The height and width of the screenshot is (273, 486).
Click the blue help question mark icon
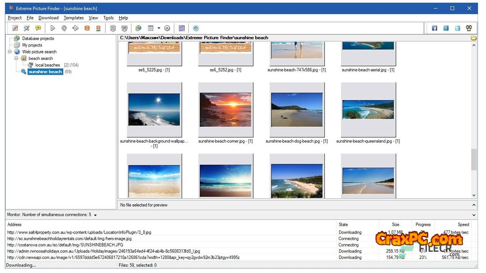point(196,28)
